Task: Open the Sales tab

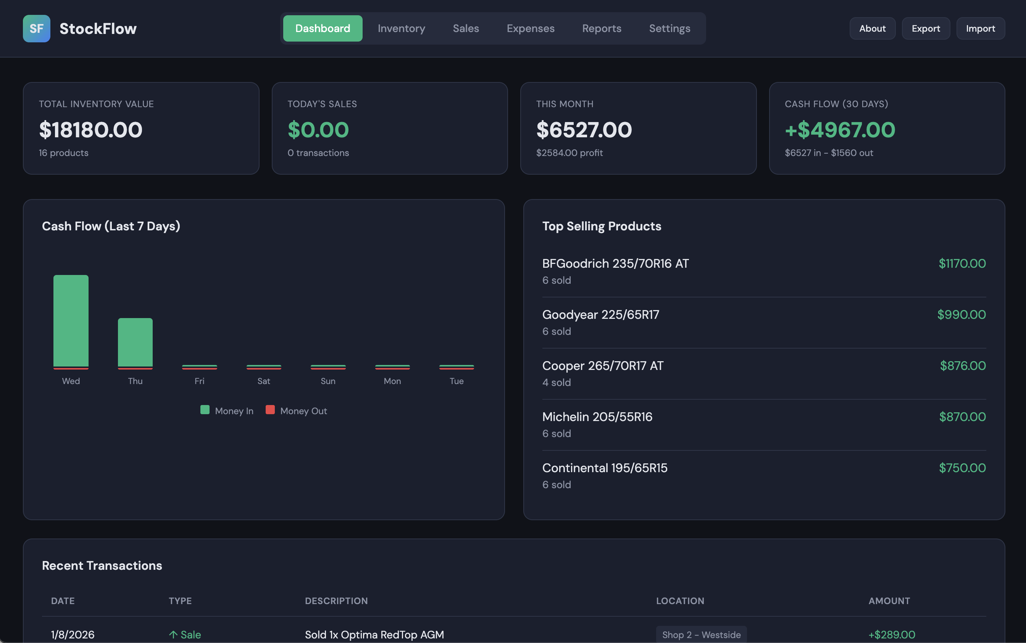Action: tap(466, 28)
